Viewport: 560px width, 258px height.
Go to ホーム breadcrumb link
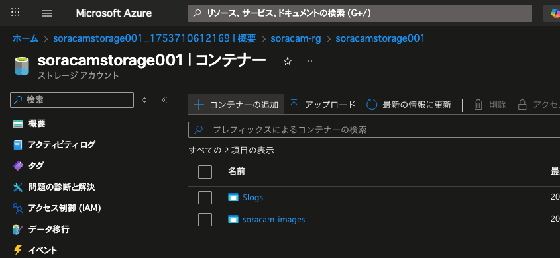(x=25, y=38)
